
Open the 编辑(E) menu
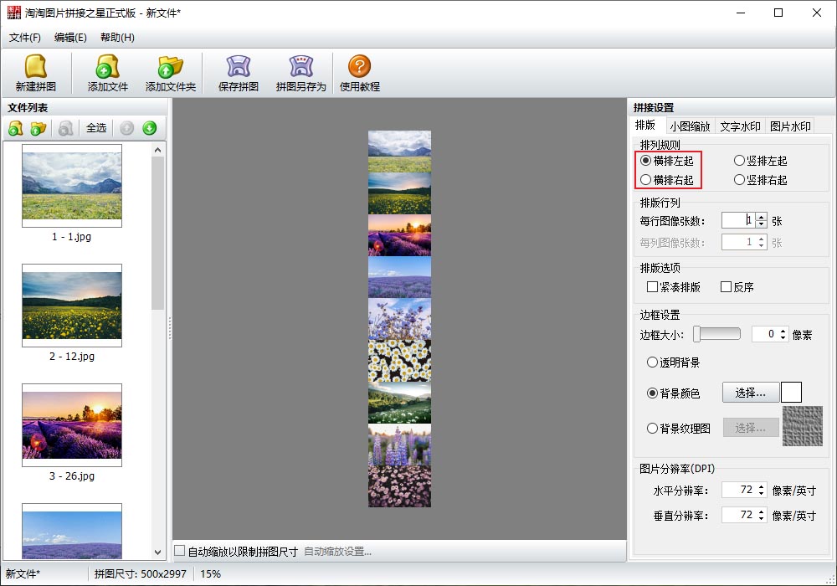point(70,38)
